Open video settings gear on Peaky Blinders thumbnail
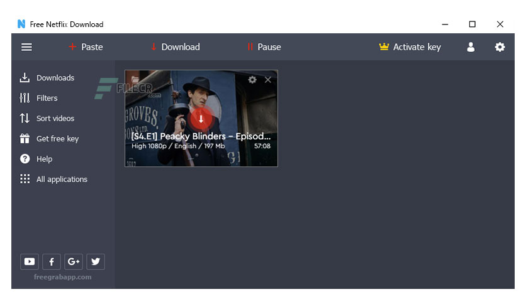The width and height of the screenshot is (526, 304). tap(252, 80)
